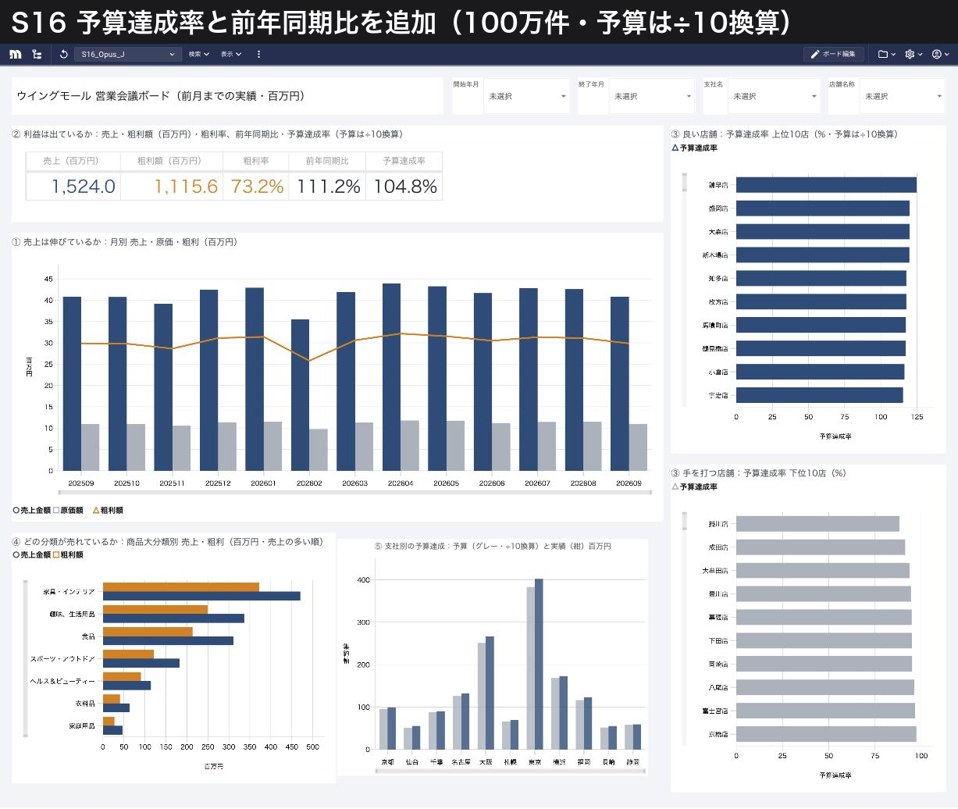The image size is (958, 809).
Task: Toggle the 粗利額 legend in the category chart
Action: point(68,554)
